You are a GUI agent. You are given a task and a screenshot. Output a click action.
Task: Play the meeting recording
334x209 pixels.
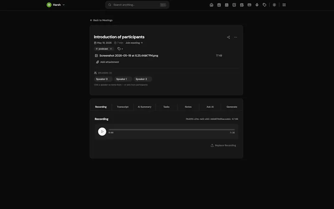click(102, 132)
